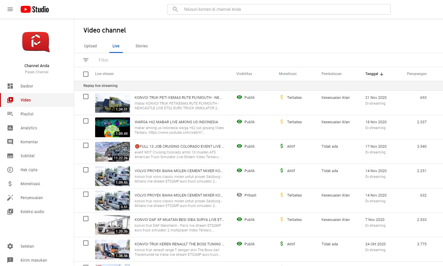Image resolution: width=443 pixels, height=266 pixels.
Task: Click the Setelan gear icon
Action: (10, 246)
